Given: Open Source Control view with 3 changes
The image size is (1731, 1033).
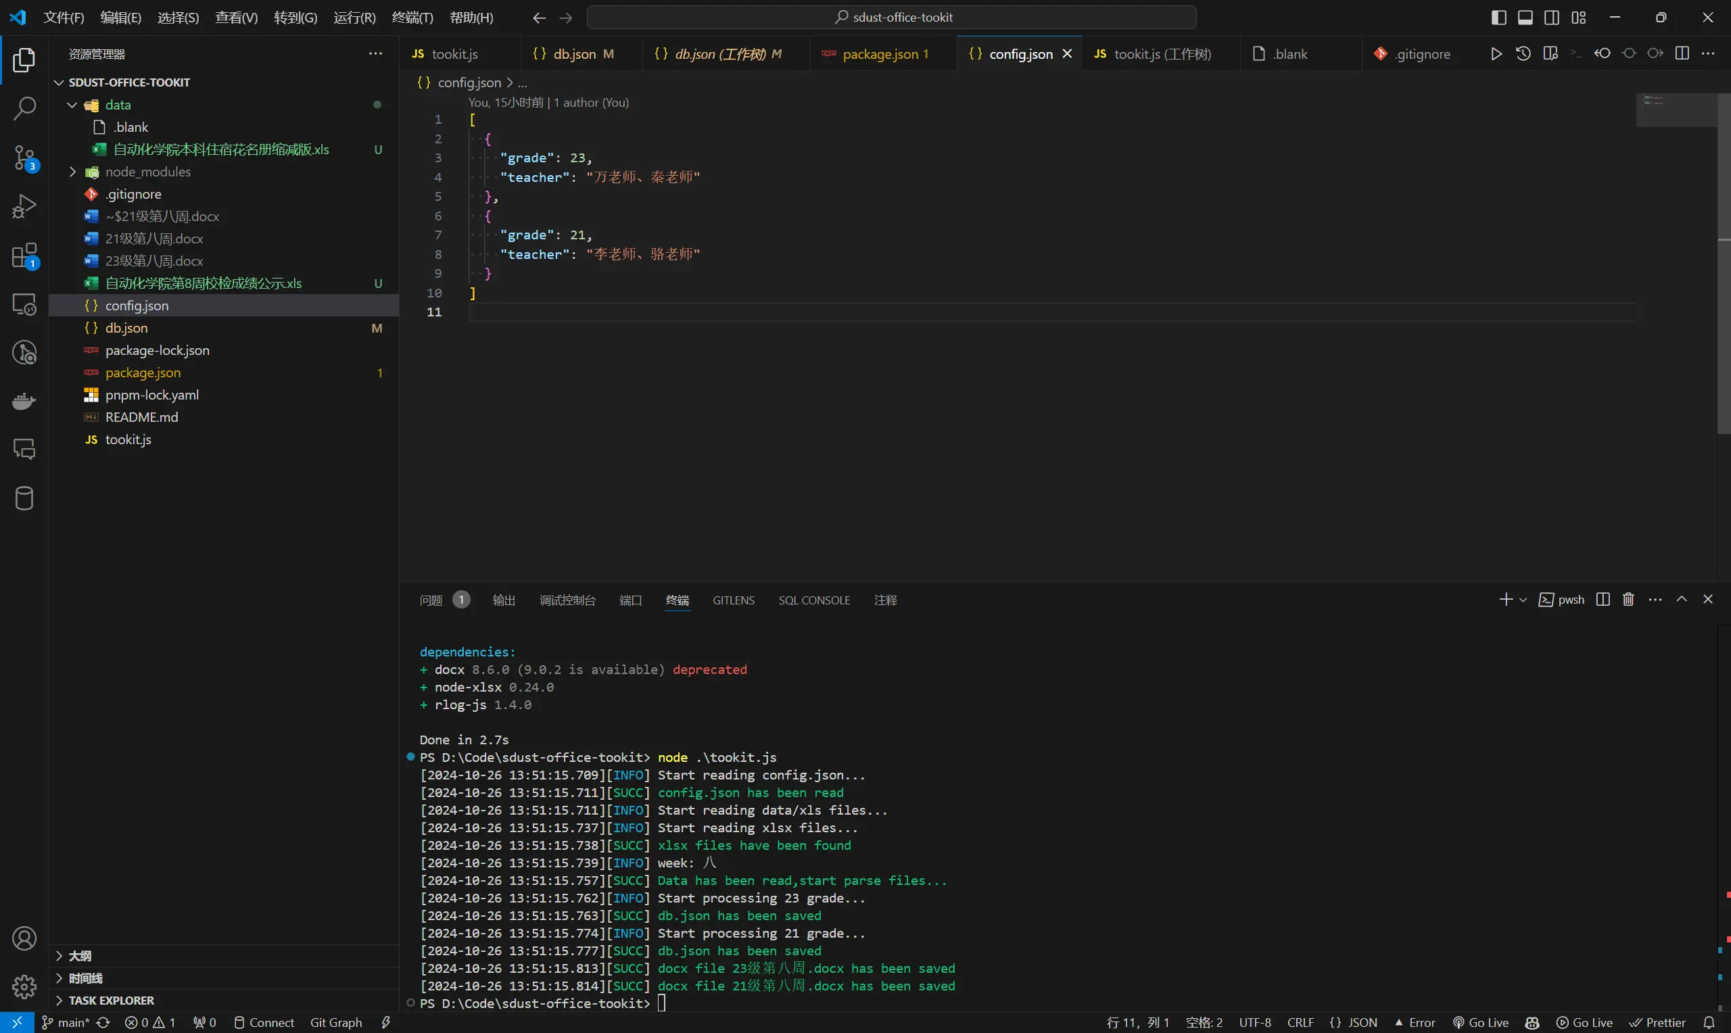Looking at the screenshot, I should coord(24,158).
